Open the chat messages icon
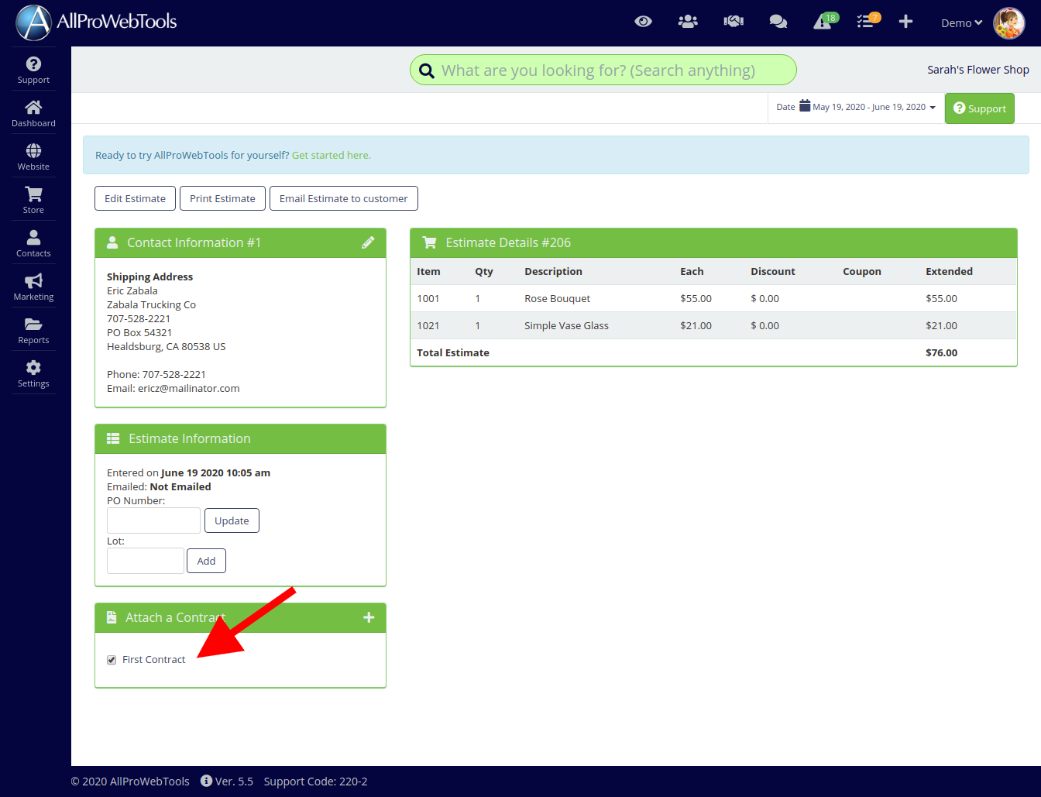 coord(778,22)
